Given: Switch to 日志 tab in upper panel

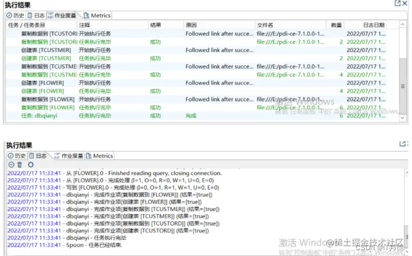Looking at the screenshot, I should [36, 16].
